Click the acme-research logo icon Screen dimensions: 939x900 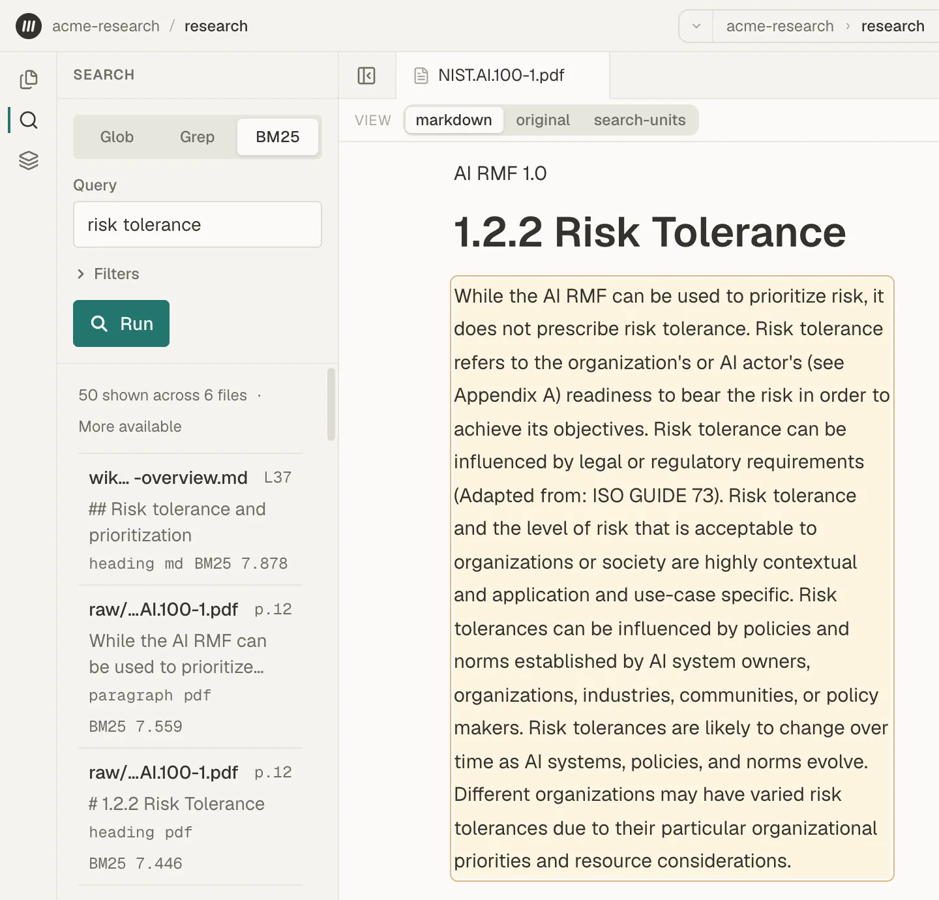tap(29, 26)
